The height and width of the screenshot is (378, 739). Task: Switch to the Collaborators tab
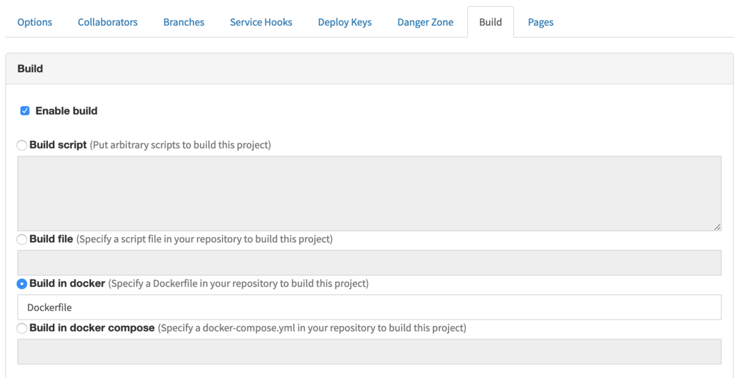coord(108,22)
